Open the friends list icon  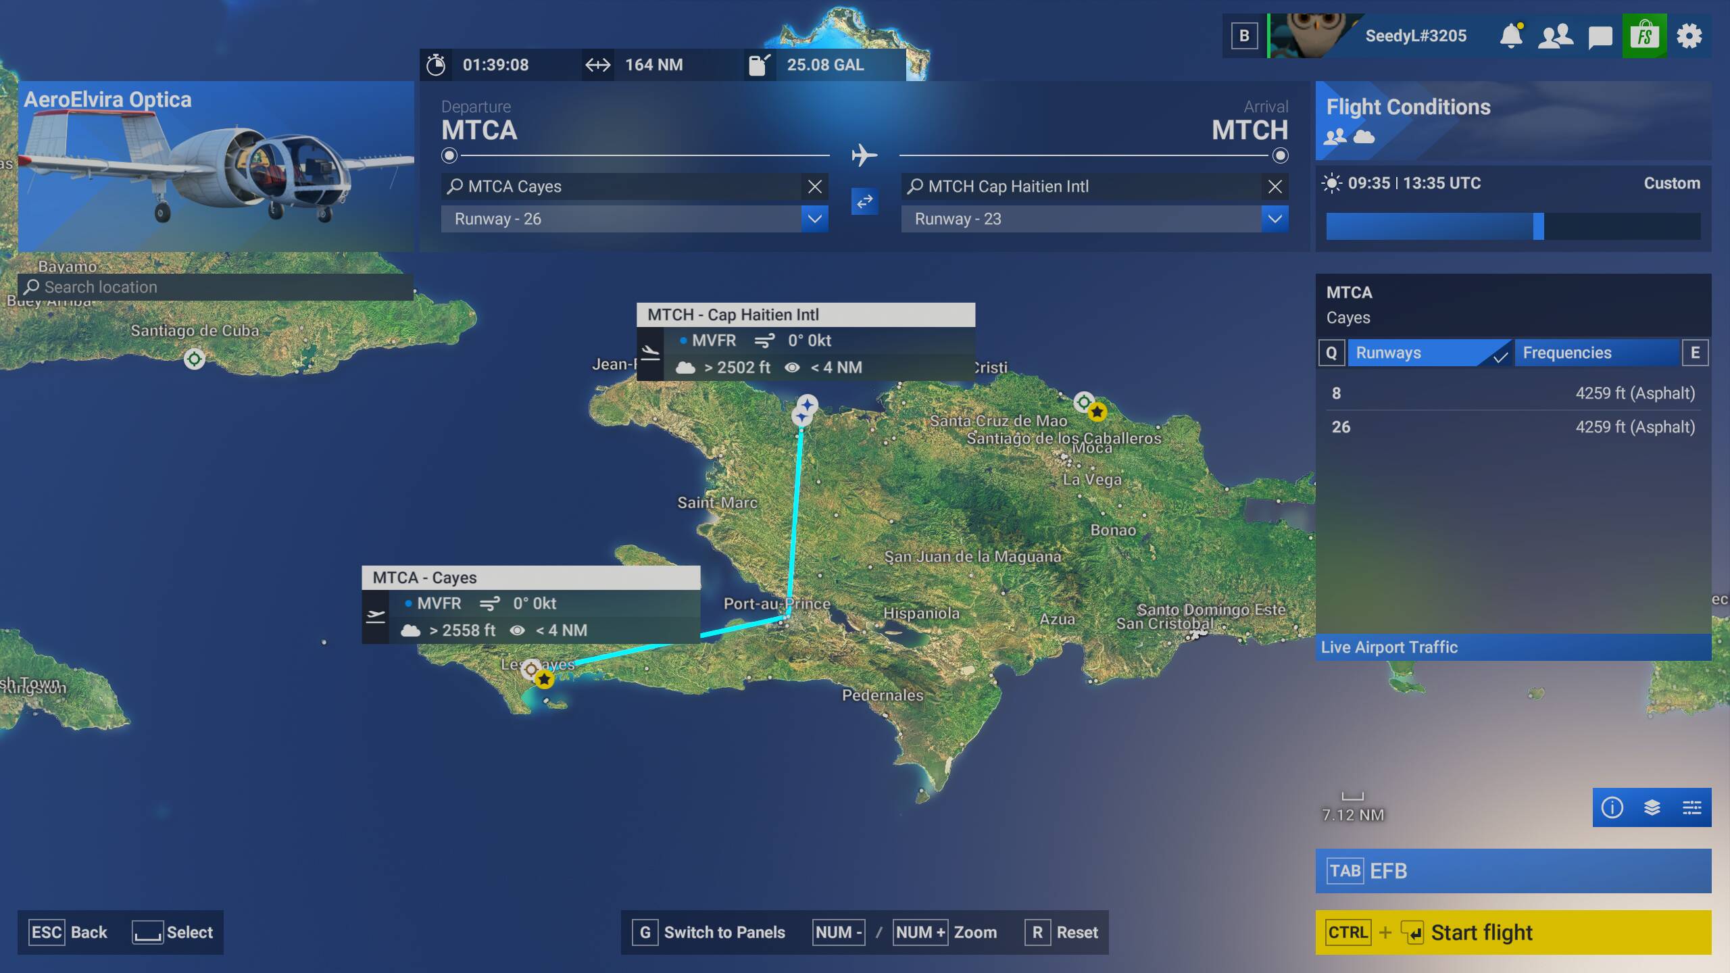pyautogui.click(x=1555, y=36)
